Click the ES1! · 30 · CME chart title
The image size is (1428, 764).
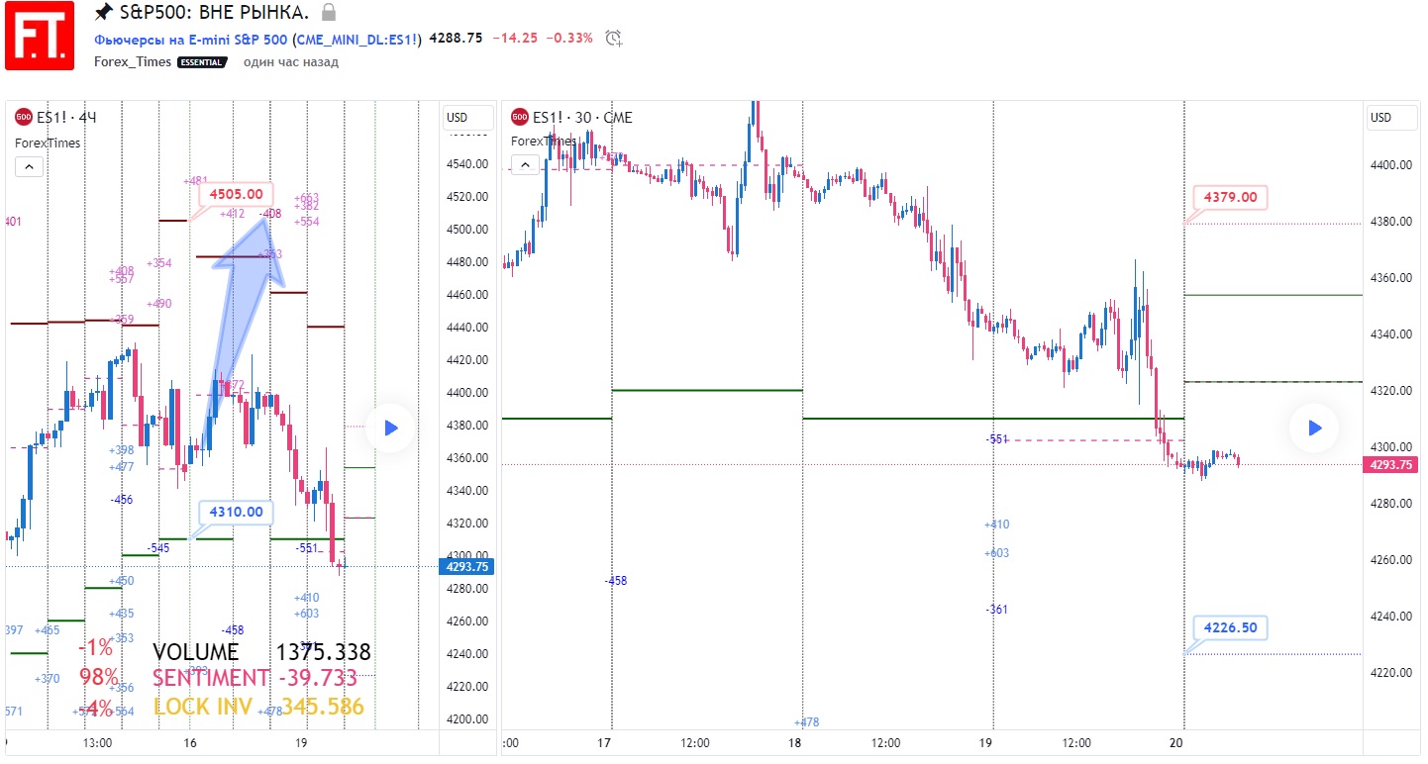click(582, 118)
